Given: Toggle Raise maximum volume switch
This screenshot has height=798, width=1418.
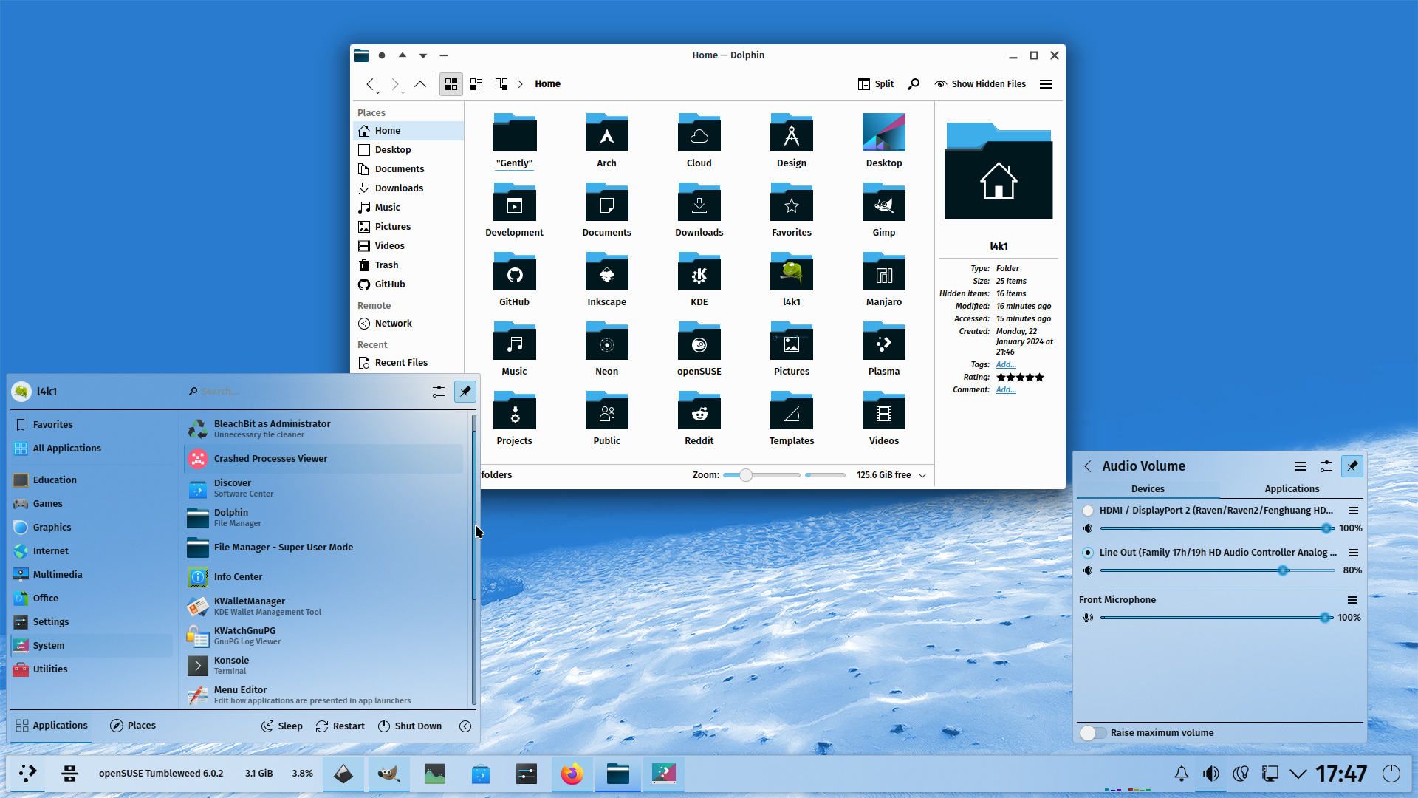Looking at the screenshot, I should [1094, 733].
